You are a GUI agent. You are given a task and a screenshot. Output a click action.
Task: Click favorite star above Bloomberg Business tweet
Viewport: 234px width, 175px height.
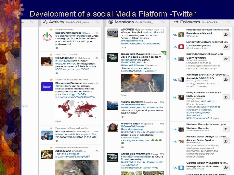(x=51, y=80)
